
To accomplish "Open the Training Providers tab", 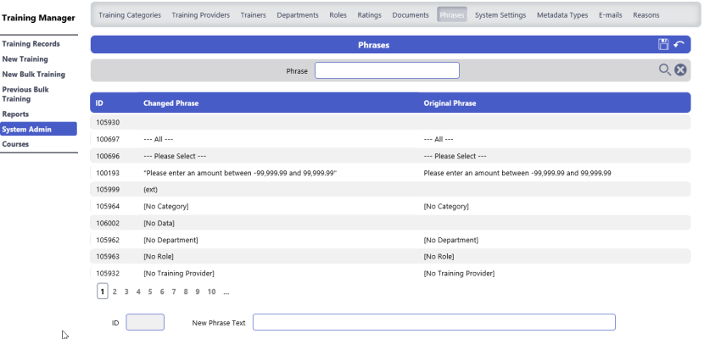I will pyautogui.click(x=201, y=14).
